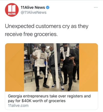Select the tweet text line 'Unexpected customers cry as they'

pos(47,26)
